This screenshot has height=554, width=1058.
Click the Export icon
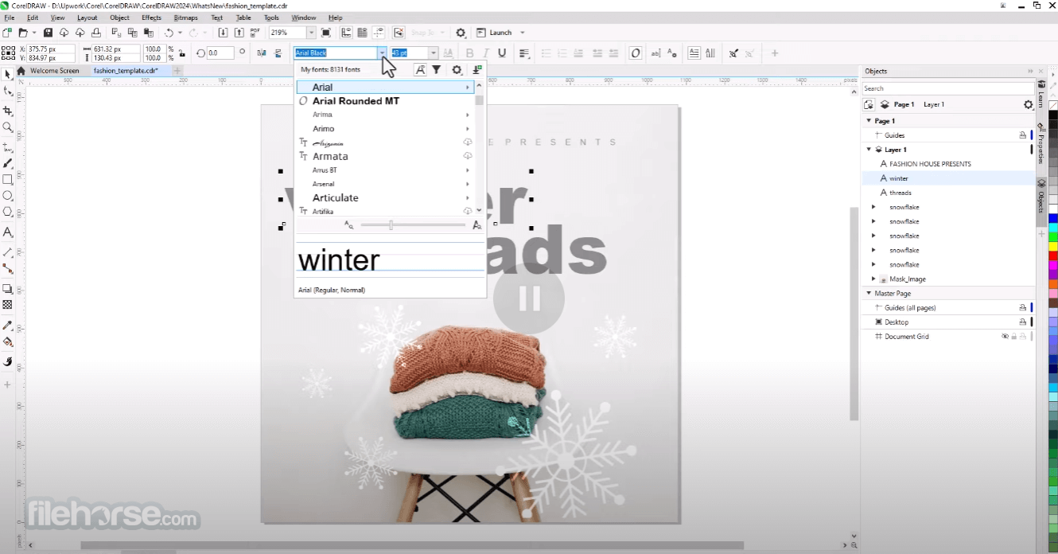point(239,33)
